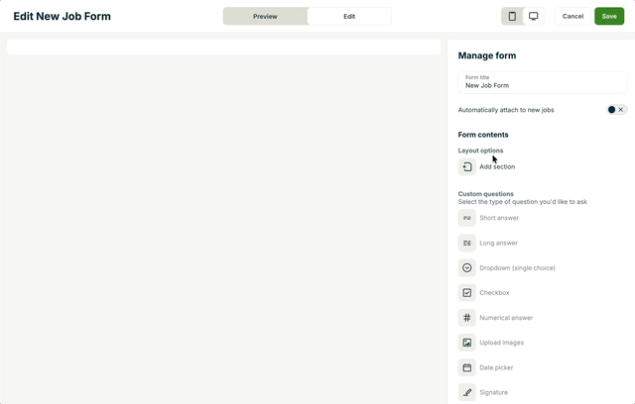Choose the Numerical answer text label

506,318
